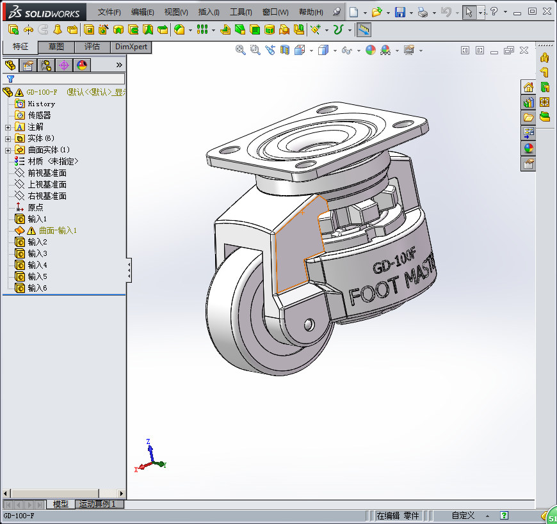This screenshot has height=524, width=557.
Task: Select the Shell feature icon
Action: point(255,30)
